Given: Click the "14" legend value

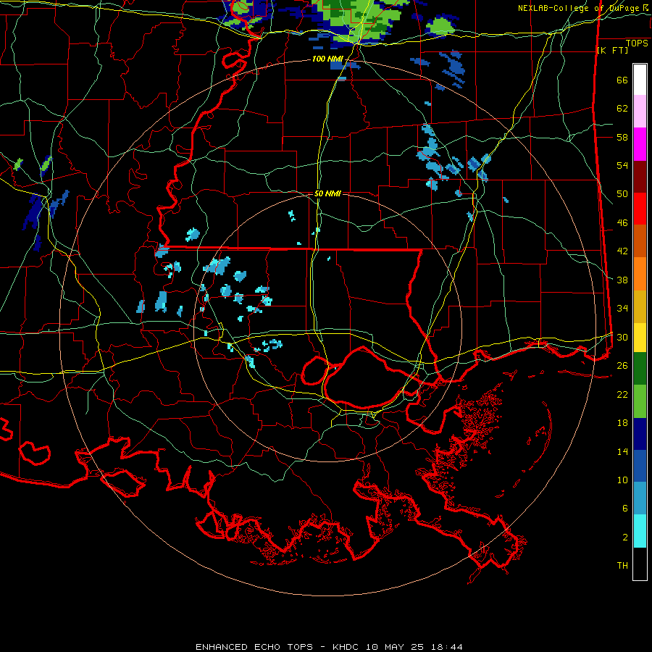Looking at the screenshot, I should click(x=622, y=451).
